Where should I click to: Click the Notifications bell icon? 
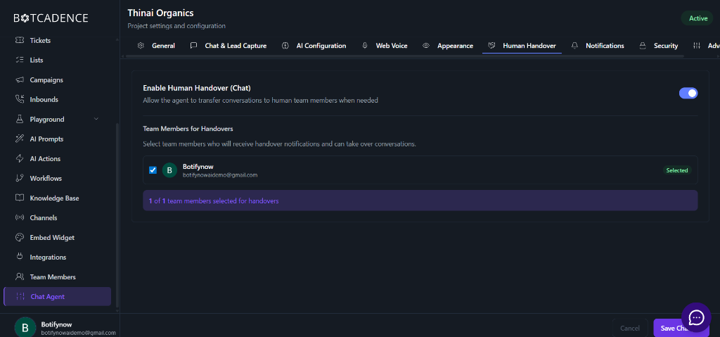574,46
